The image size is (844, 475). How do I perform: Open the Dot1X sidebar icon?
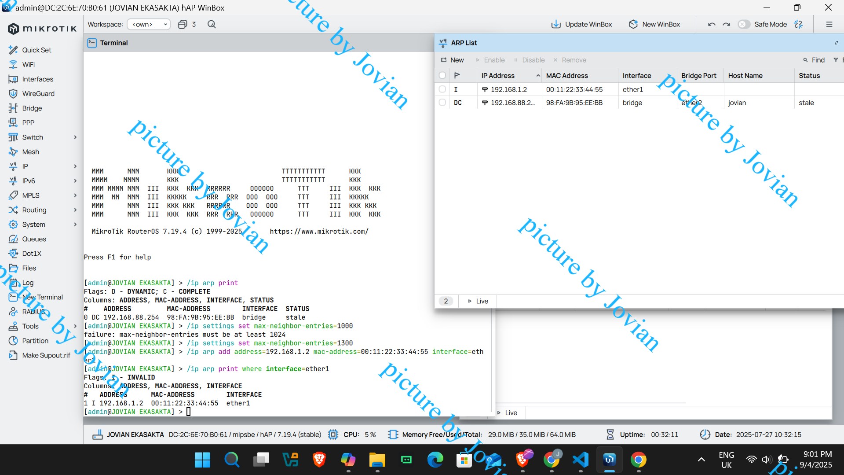[x=13, y=253]
